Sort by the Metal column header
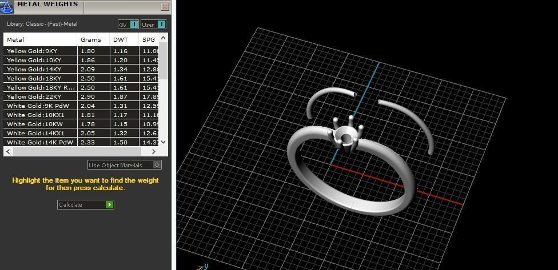The width and height of the screenshot is (558, 270). 40,39
